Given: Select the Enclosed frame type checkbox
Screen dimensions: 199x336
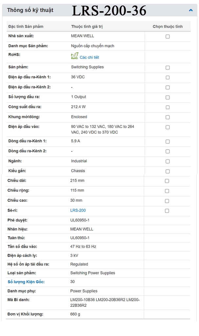Looking at the screenshot, I should point(168,117).
